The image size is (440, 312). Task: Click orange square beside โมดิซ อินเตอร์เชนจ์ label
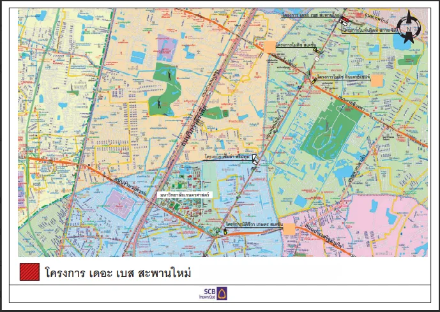(x=377, y=81)
